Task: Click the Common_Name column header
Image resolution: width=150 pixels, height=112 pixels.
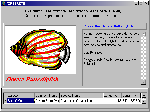Action: [x=47, y=96]
